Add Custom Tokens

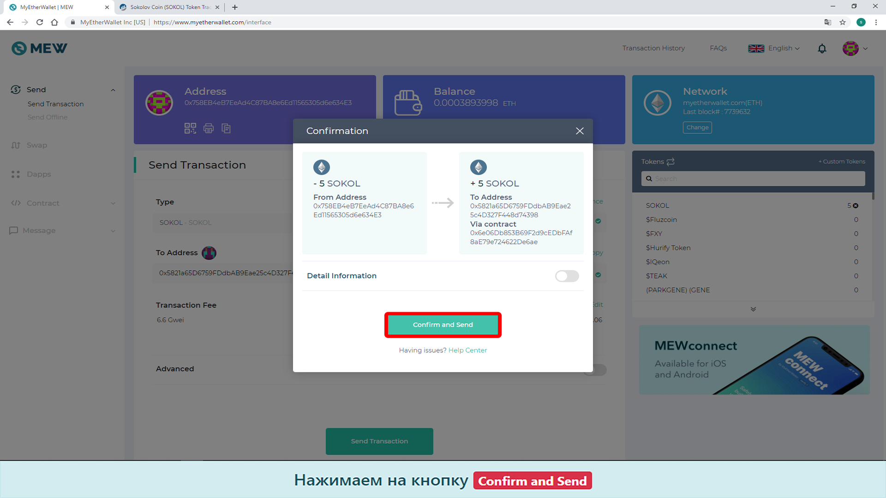tap(842, 161)
